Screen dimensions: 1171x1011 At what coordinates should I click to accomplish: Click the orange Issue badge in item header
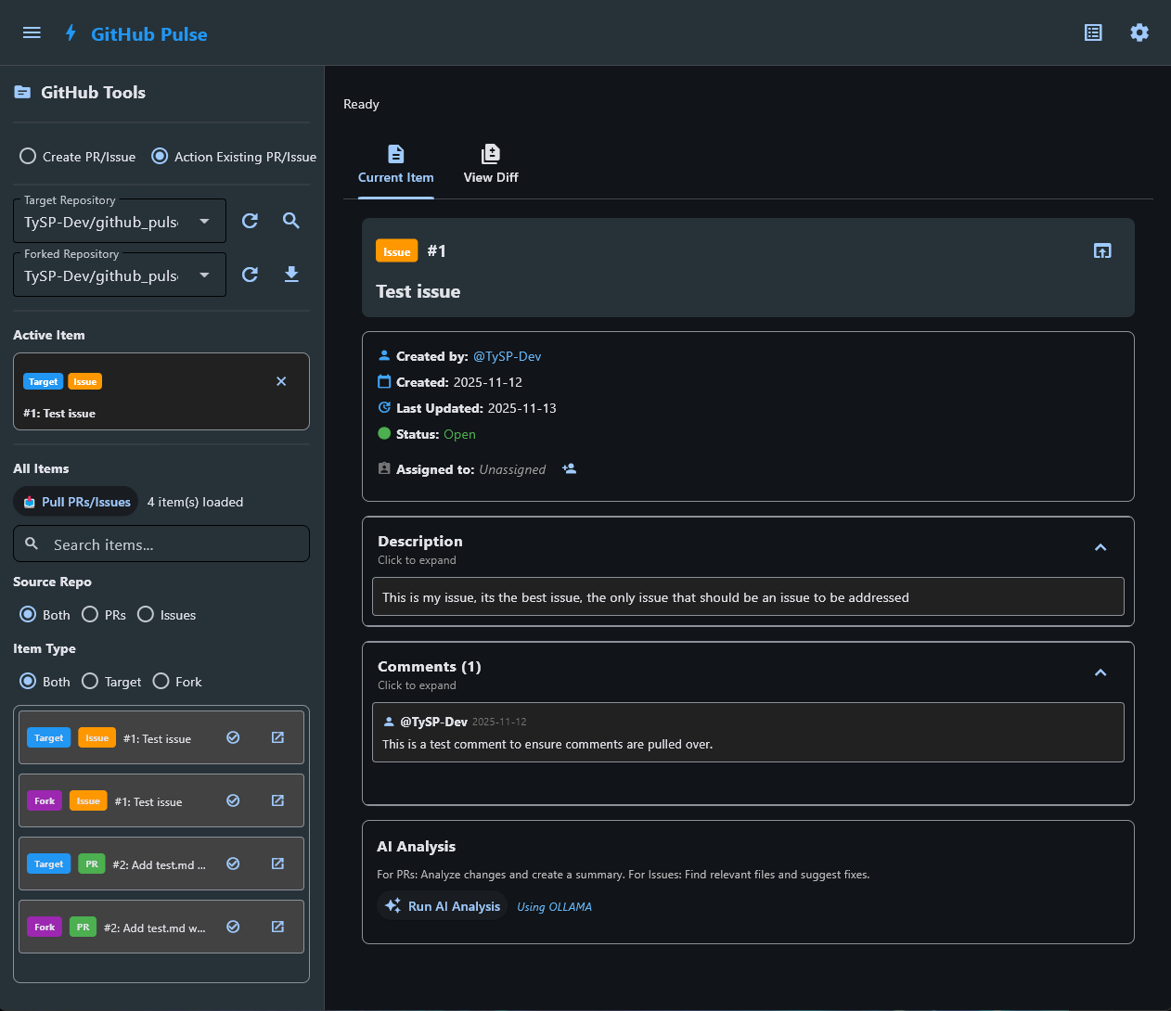pos(397,251)
